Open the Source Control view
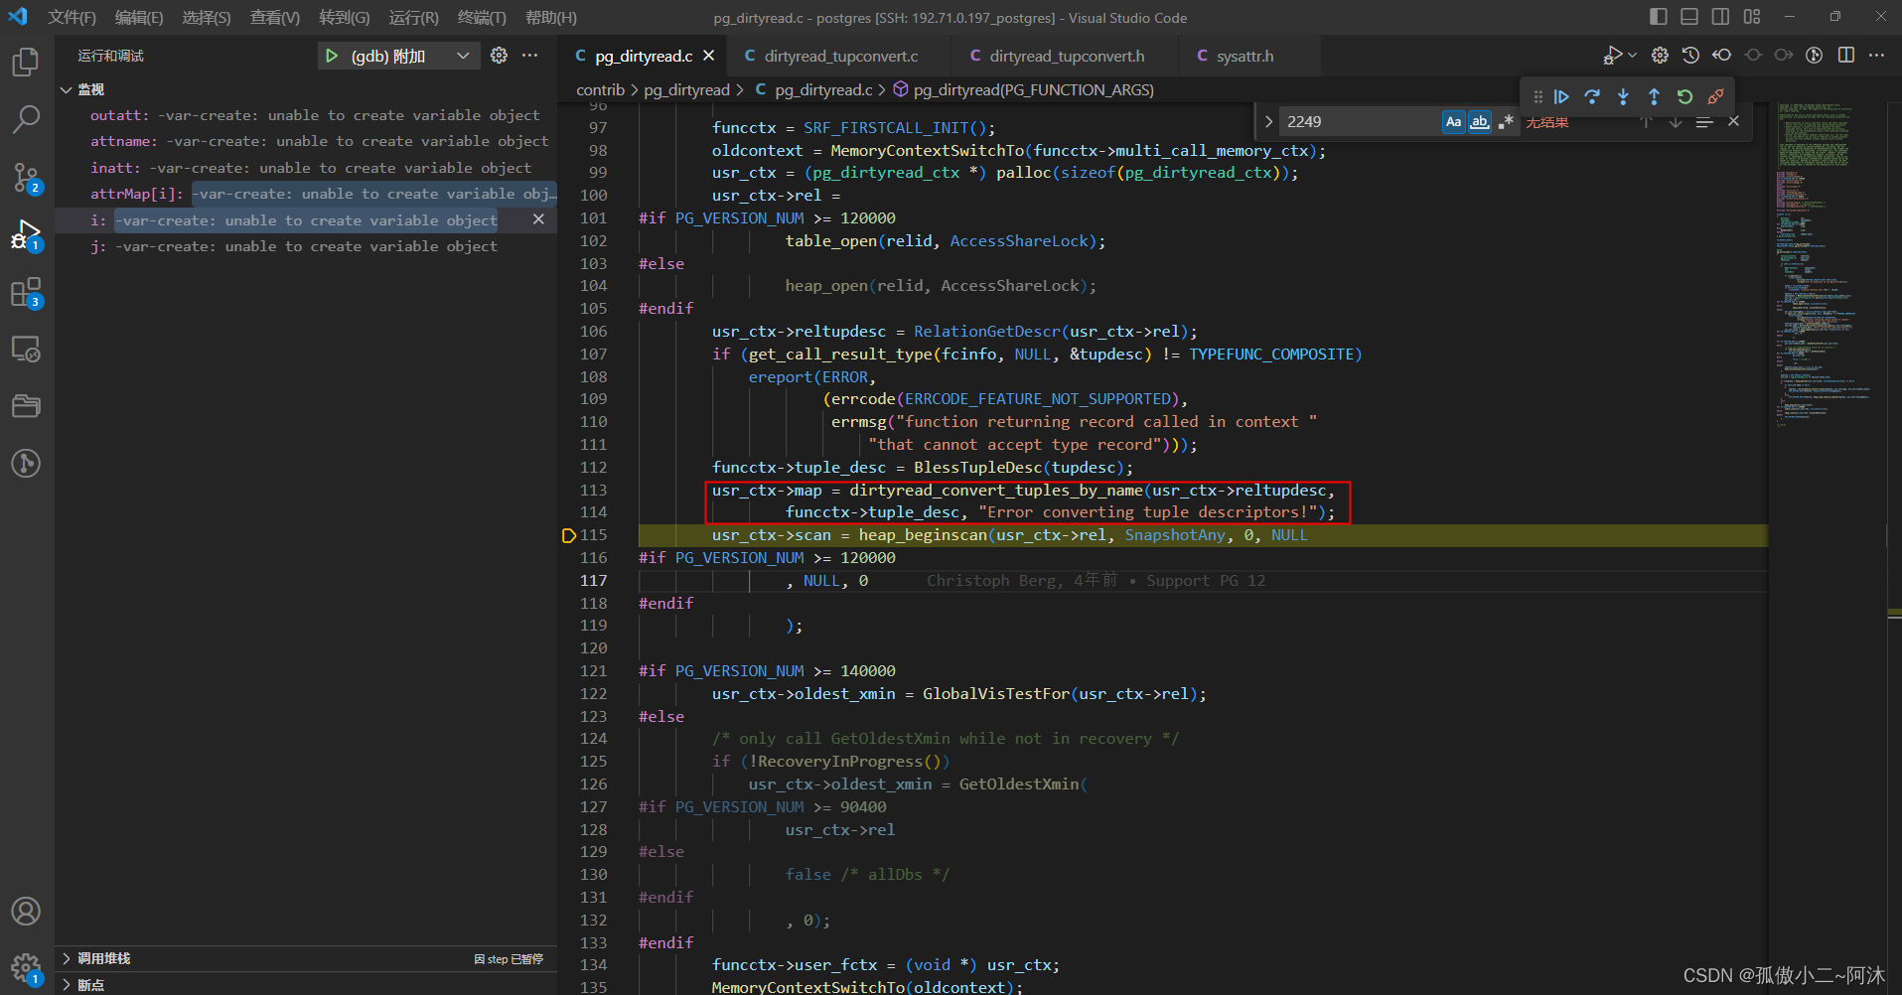This screenshot has width=1902, height=995. [x=26, y=178]
